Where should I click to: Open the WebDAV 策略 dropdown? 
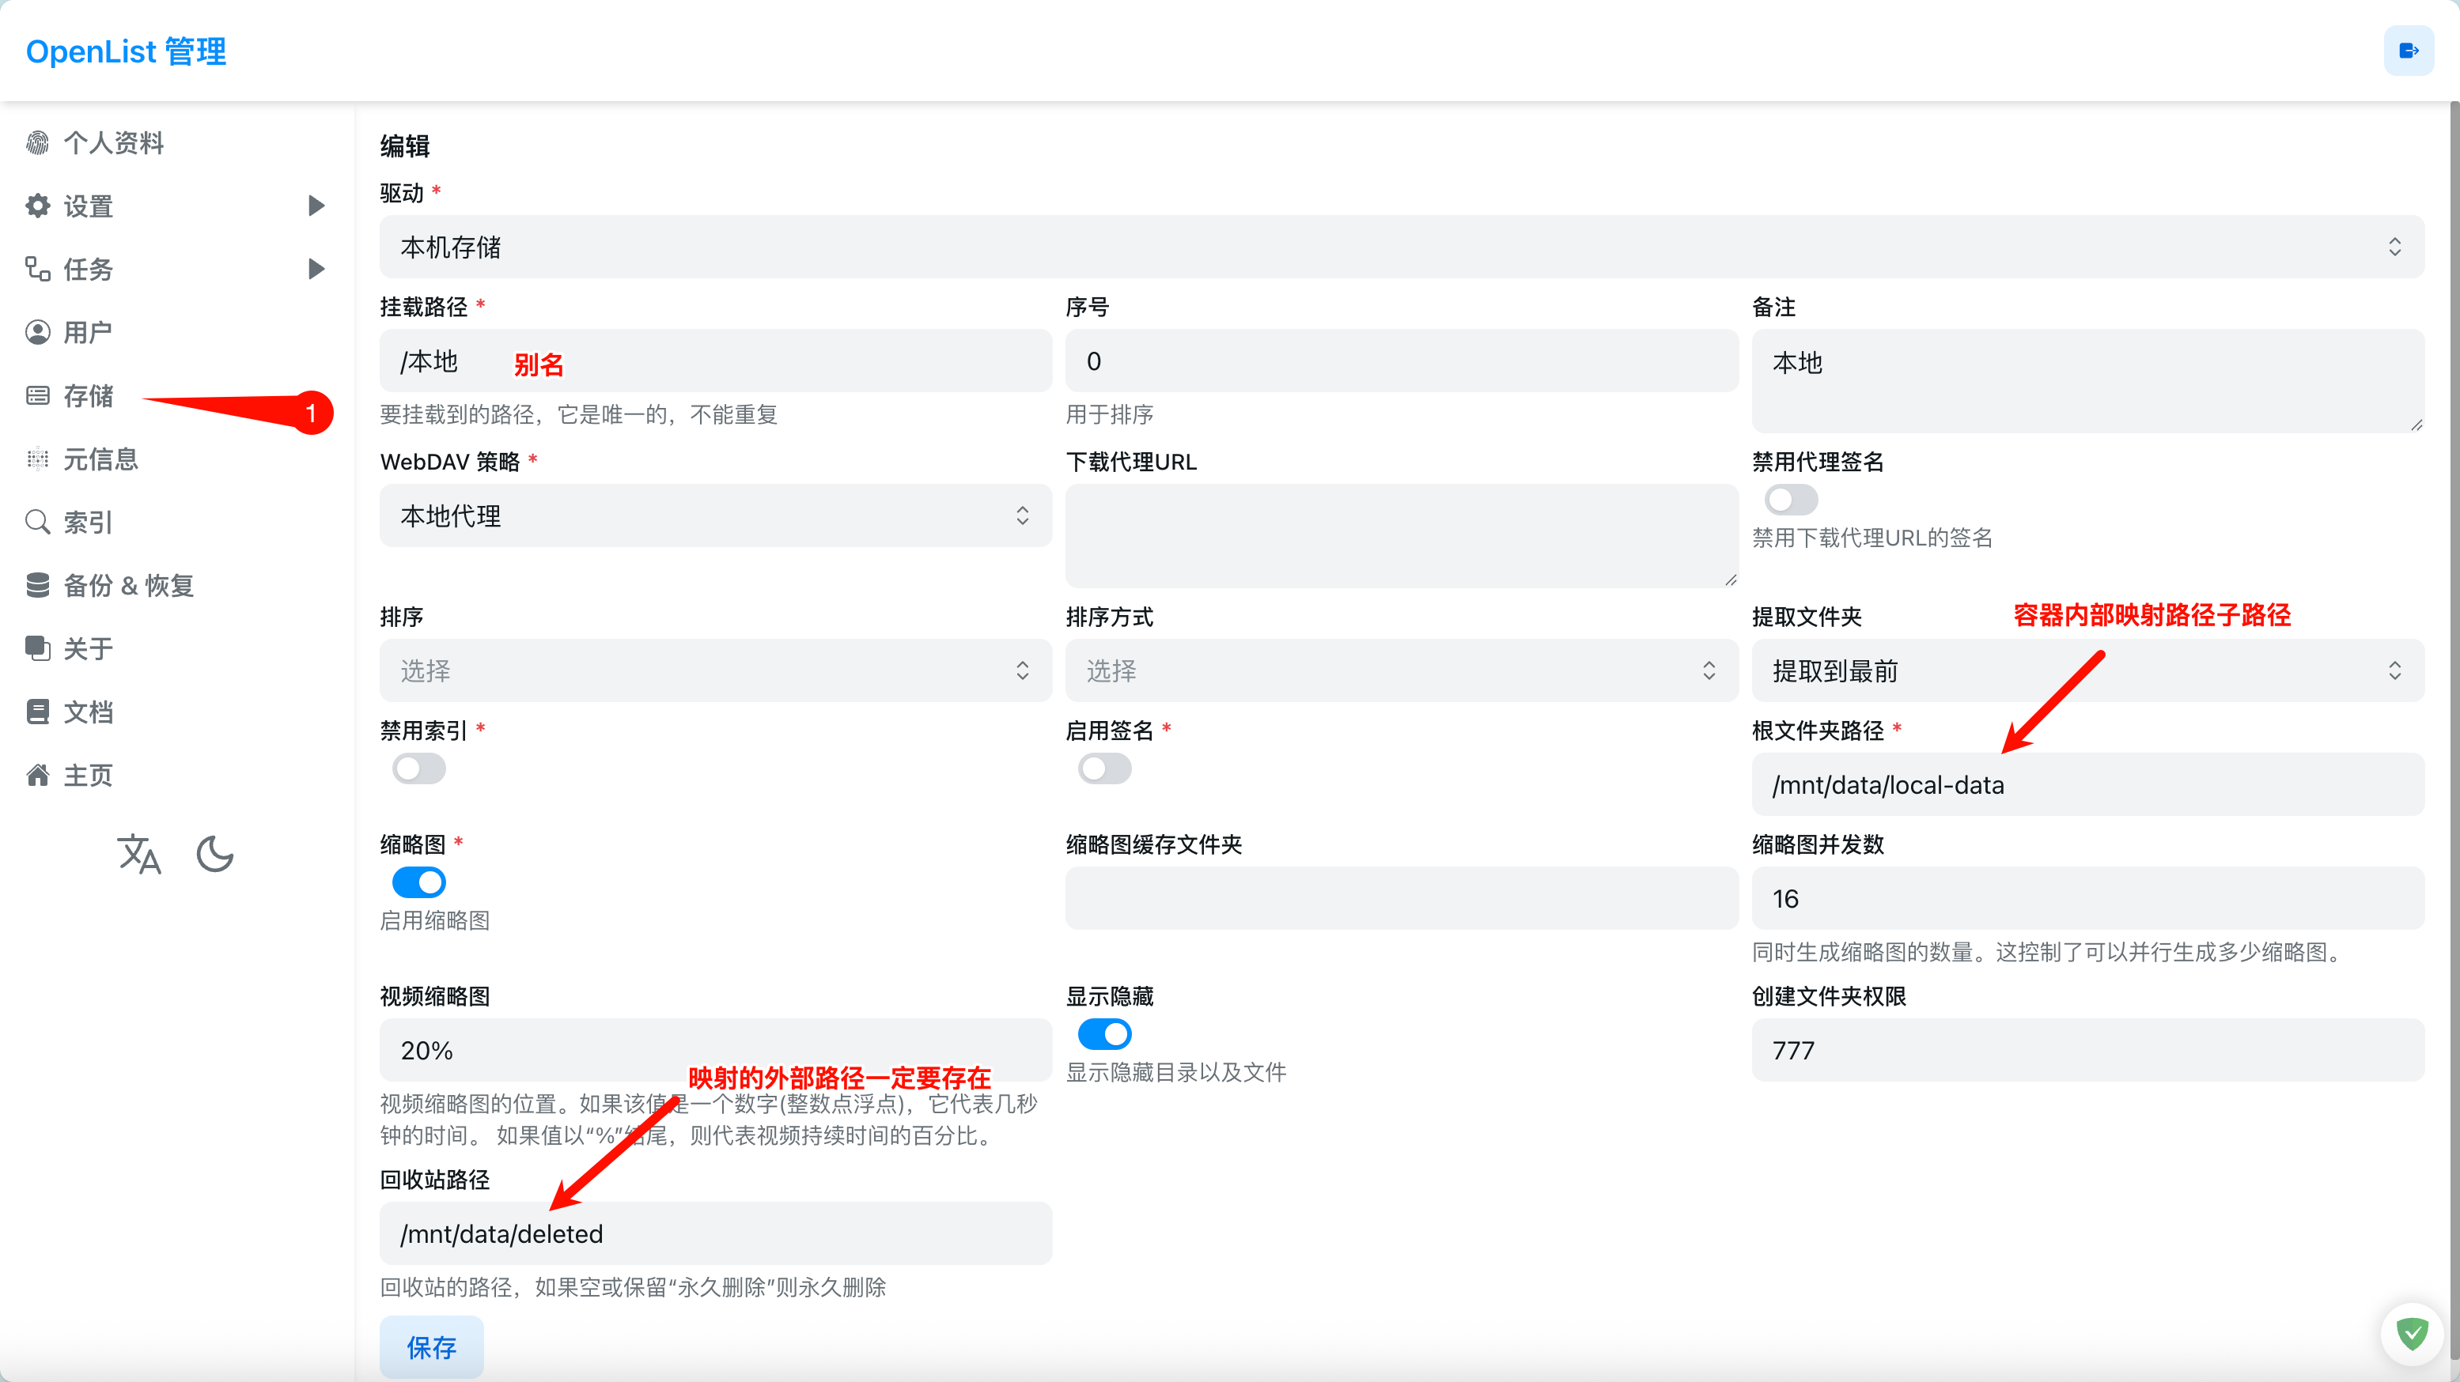tap(715, 516)
